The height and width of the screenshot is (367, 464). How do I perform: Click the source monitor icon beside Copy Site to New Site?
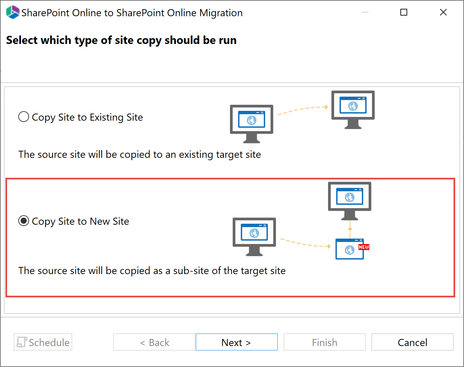click(254, 237)
